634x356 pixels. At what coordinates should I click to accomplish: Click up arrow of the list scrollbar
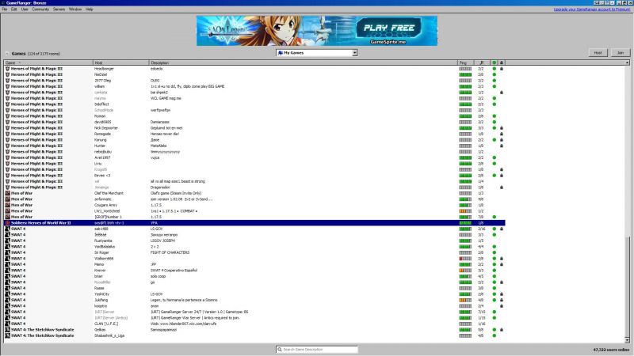point(627,63)
